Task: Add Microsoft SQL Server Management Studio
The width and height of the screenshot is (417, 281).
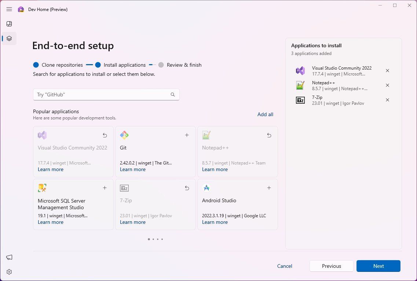Action: [x=105, y=188]
